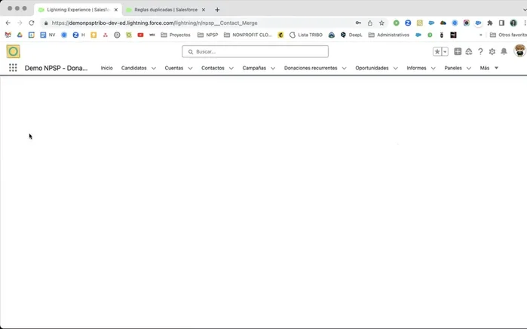
Task: Open the NV bookmark
Action: point(47,35)
